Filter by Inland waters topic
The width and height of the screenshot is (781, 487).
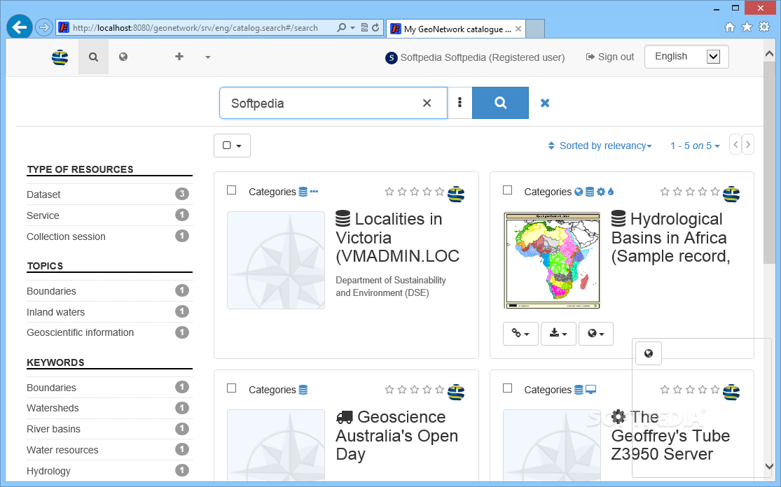tap(109, 312)
